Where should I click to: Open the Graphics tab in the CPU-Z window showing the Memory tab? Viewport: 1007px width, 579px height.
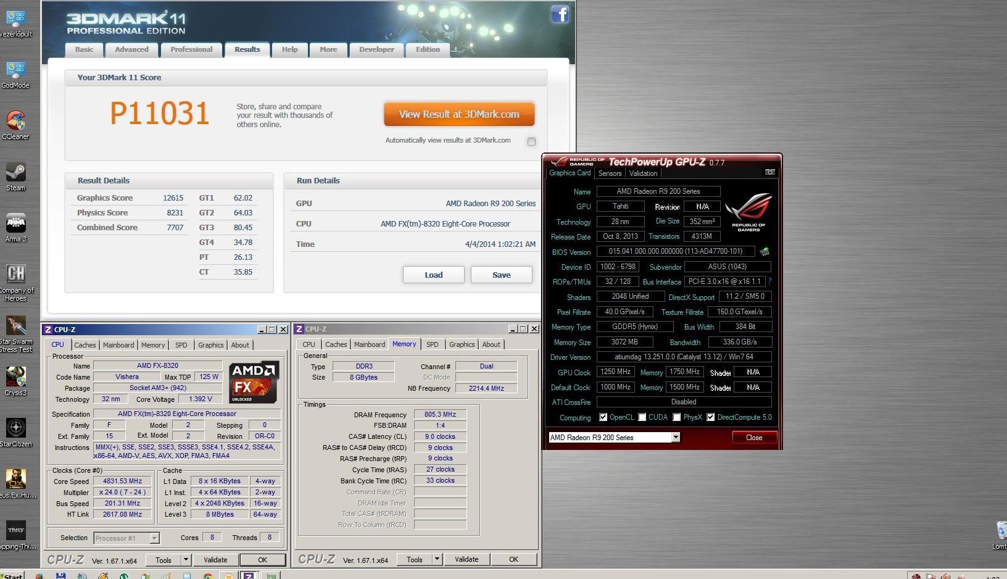point(462,344)
